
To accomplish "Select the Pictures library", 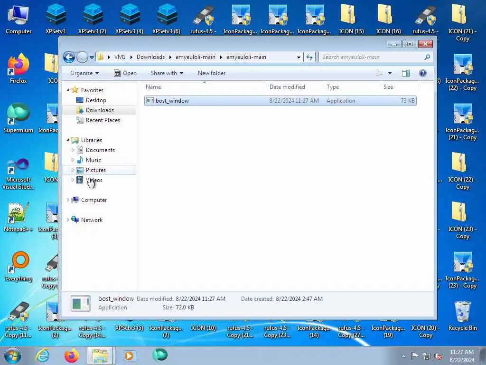I will (x=95, y=170).
